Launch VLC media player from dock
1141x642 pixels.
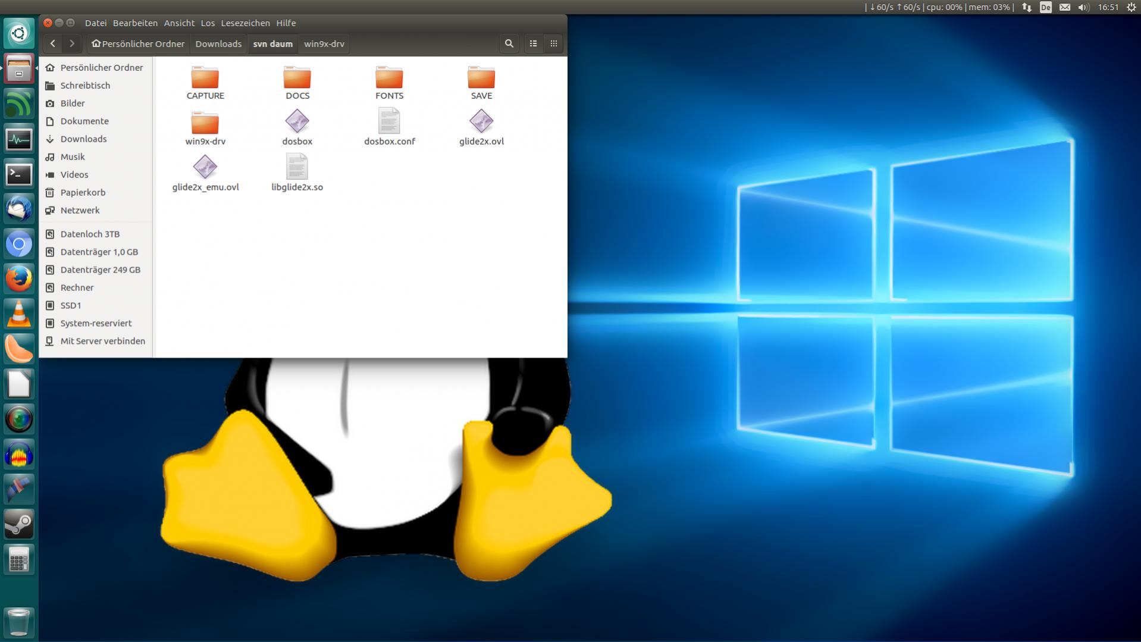coord(19,314)
